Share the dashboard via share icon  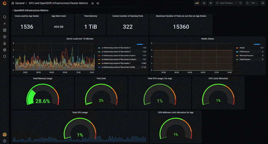pyautogui.click(x=98, y=3)
